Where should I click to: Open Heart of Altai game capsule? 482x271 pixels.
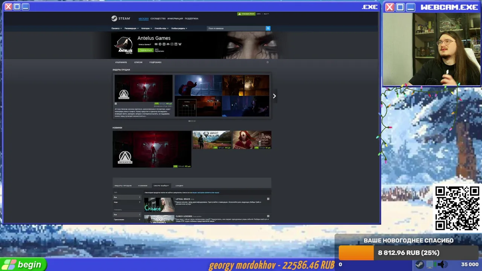[212, 140]
